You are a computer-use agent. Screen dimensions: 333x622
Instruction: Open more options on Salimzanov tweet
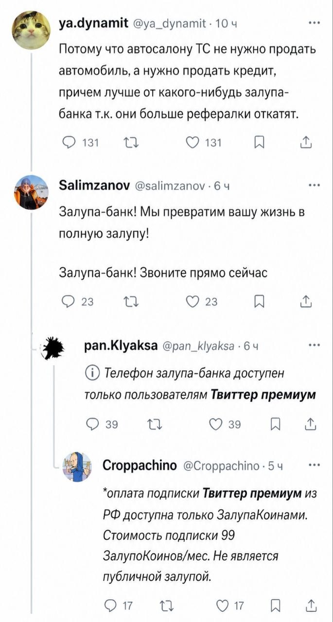314,185
